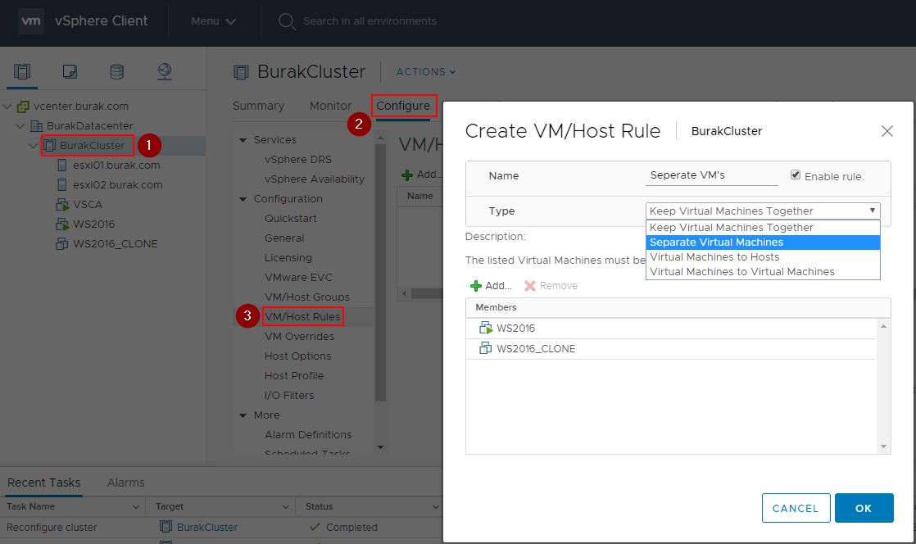Switch to the Monitor tab
Viewport: 916px width, 544px height.
[x=331, y=106]
